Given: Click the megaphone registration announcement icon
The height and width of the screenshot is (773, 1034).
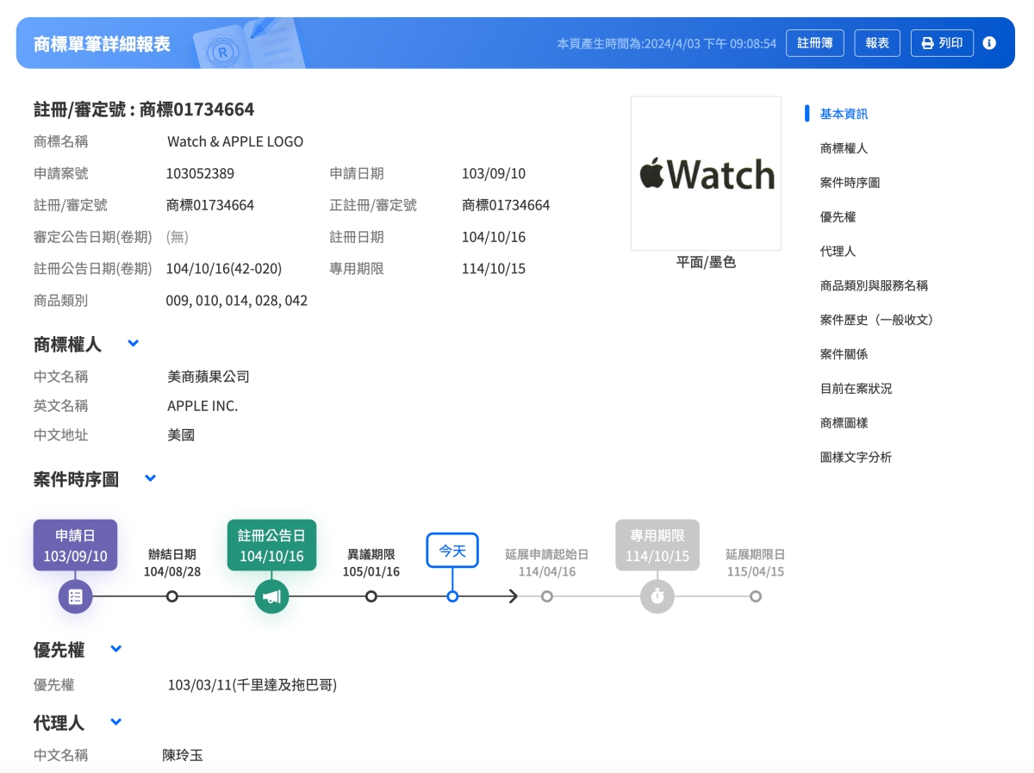Looking at the screenshot, I should coord(271,596).
